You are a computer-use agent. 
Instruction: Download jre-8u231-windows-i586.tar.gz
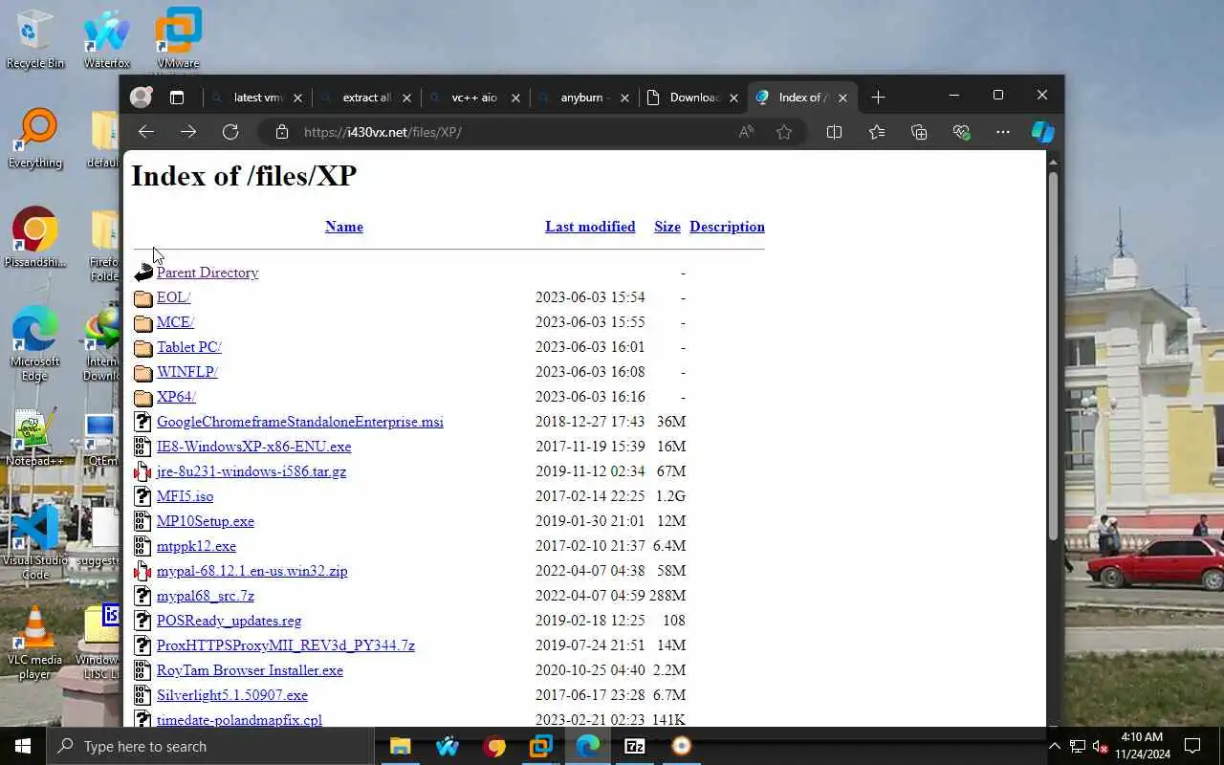coord(251,471)
